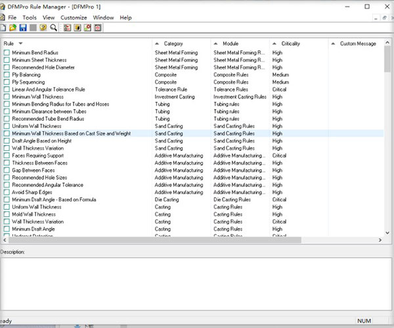Image resolution: width=394 pixels, height=328 pixels.
Task: Select 'Minimum Wall Thickness Based on Cast Size and Weight' row
Action: tap(194, 133)
